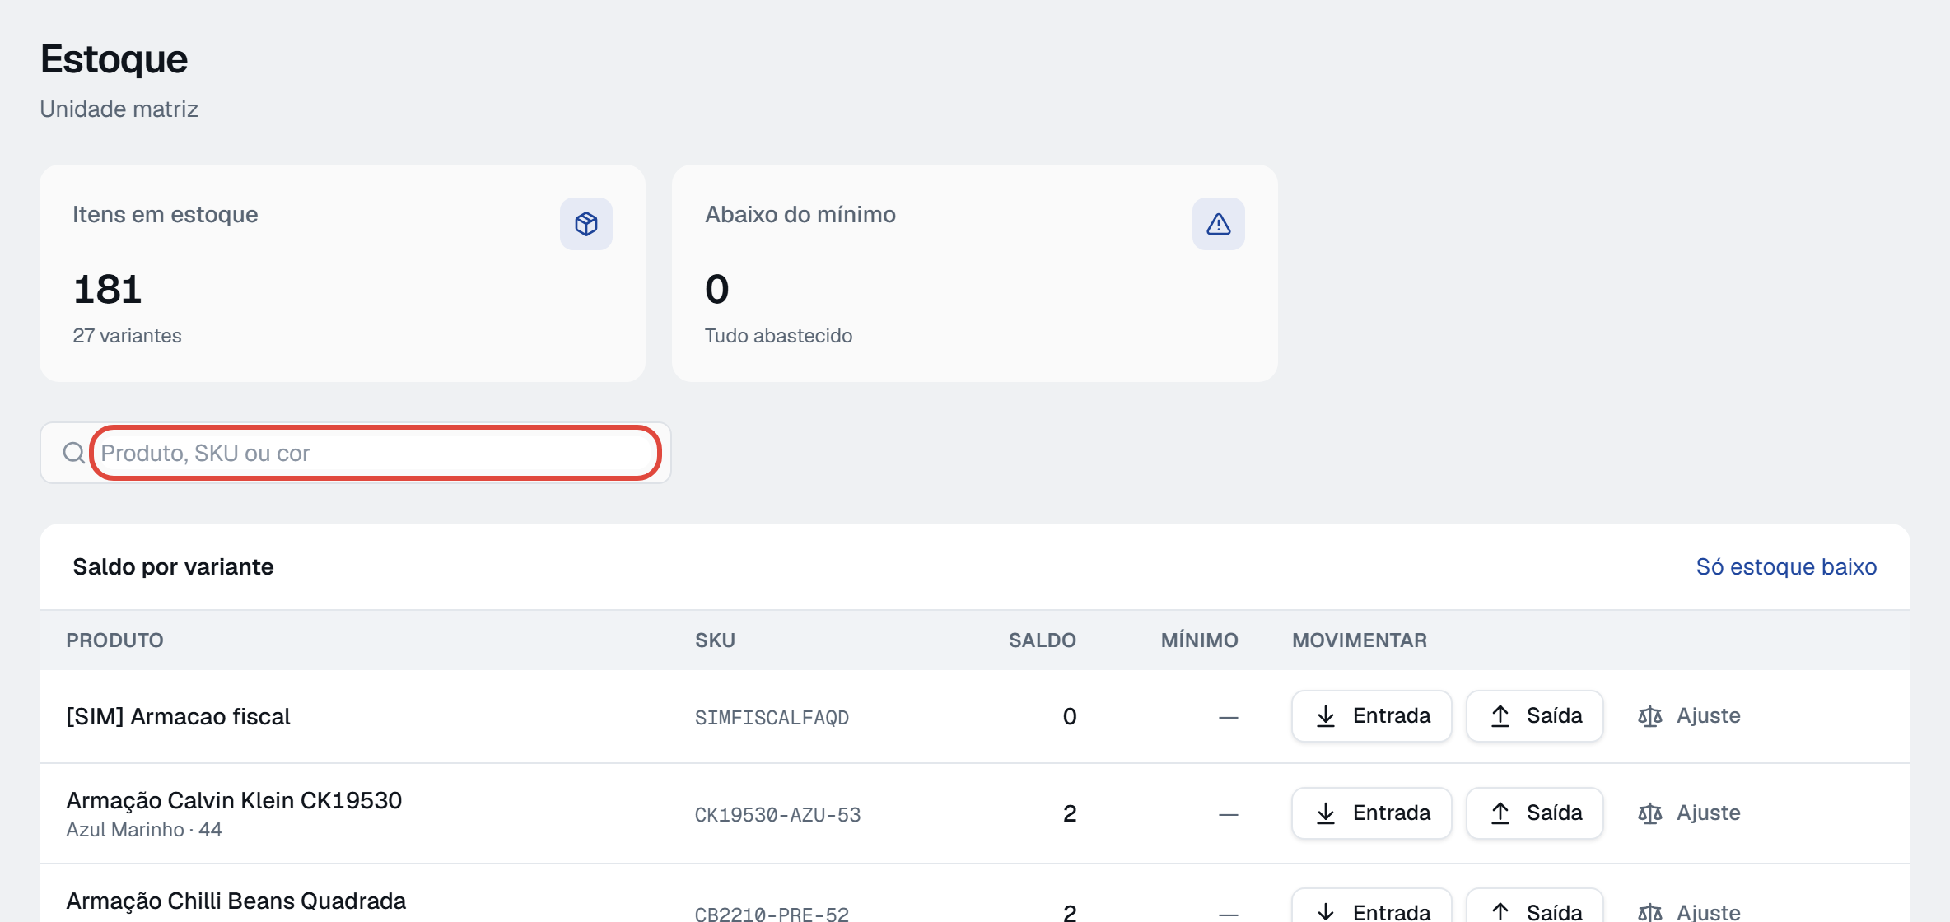This screenshot has width=1950, height=922.
Task: Click the SALDO column header
Action: point(1042,640)
